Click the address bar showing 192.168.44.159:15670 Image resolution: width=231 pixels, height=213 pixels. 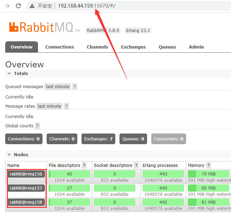pos(128,6)
